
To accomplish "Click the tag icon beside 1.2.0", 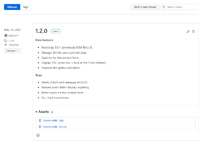I will pyautogui.click(x=6, y=41).
